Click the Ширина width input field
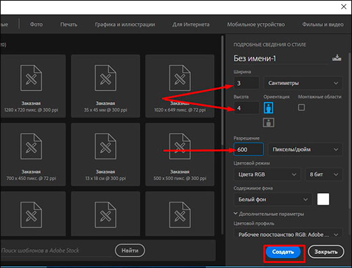Image resolution: width=352 pixels, height=268 pixels. coord(246,83)
